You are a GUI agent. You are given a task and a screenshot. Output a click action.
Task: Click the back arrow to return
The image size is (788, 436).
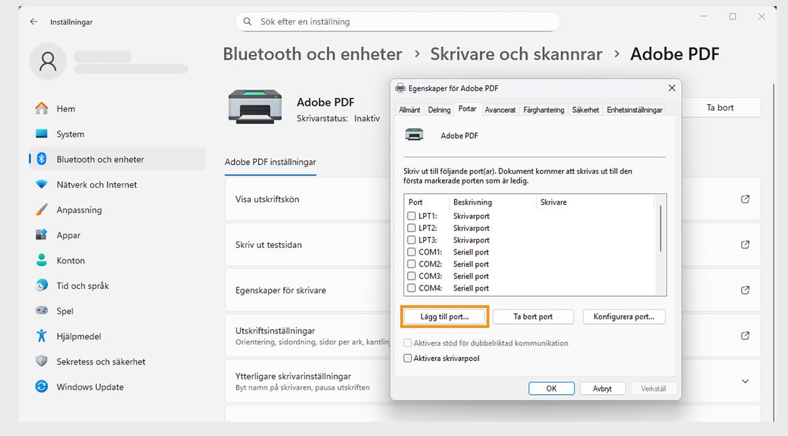point(33,21)
